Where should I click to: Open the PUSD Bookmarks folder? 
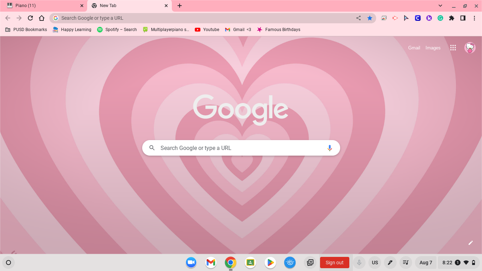26,30
